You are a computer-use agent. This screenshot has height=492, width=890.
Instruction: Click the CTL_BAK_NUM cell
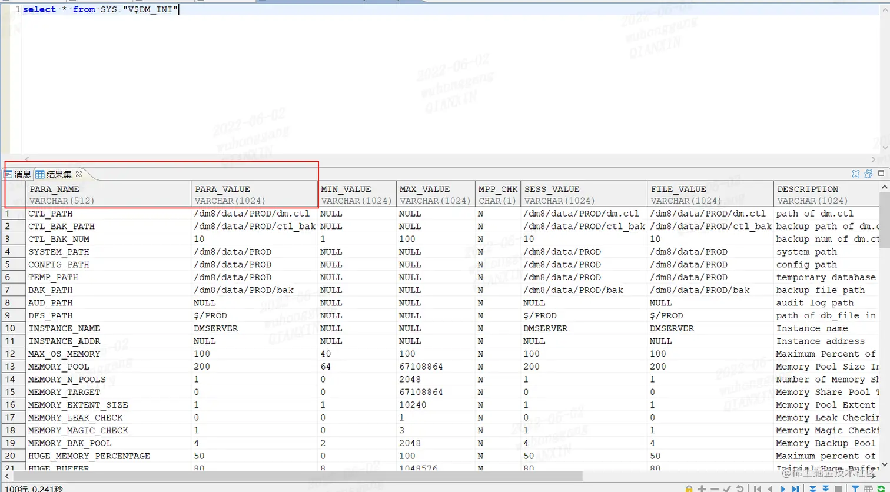point(109,239)
